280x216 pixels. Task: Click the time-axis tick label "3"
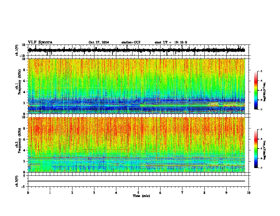click(94, 193)
